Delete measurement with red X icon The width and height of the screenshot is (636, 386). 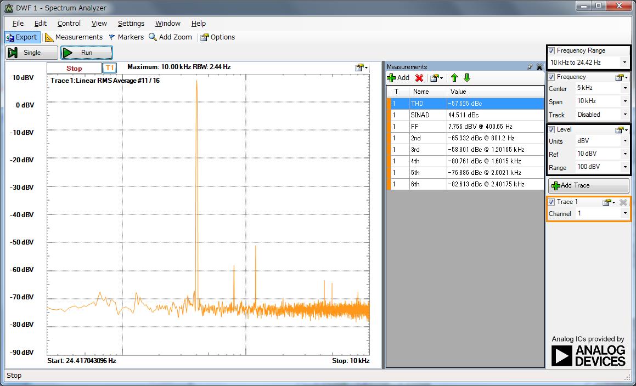(x=419, y=78)
